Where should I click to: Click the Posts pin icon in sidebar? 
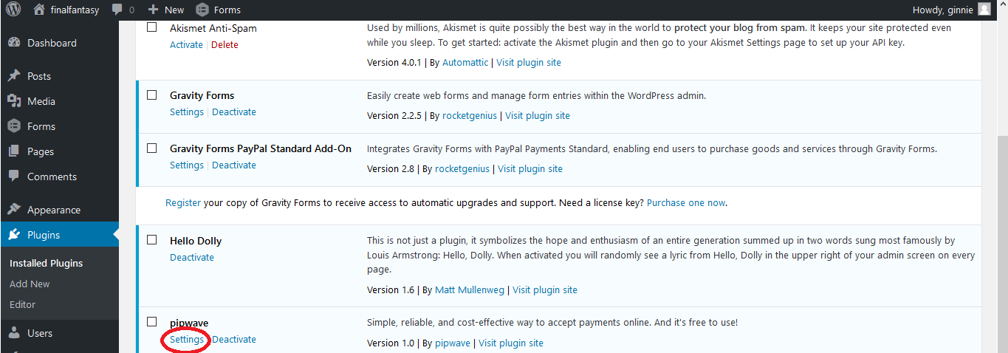pos(14,76)
